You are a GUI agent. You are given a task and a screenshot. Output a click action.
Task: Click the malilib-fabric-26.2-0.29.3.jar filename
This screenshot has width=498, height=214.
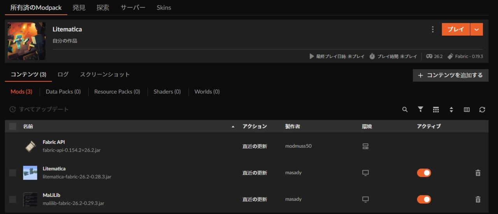74,203
